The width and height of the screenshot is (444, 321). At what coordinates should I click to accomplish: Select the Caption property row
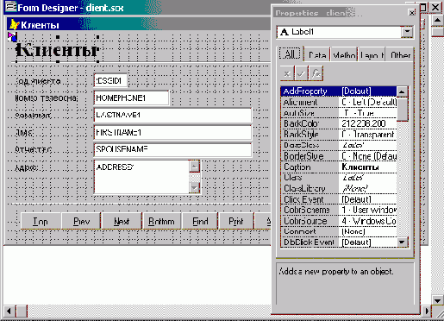[339, 167]
